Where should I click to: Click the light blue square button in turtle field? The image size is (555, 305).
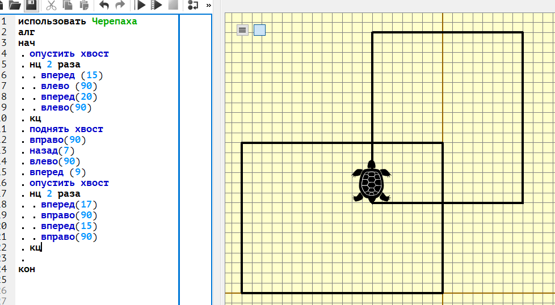[x=259, y=30]
